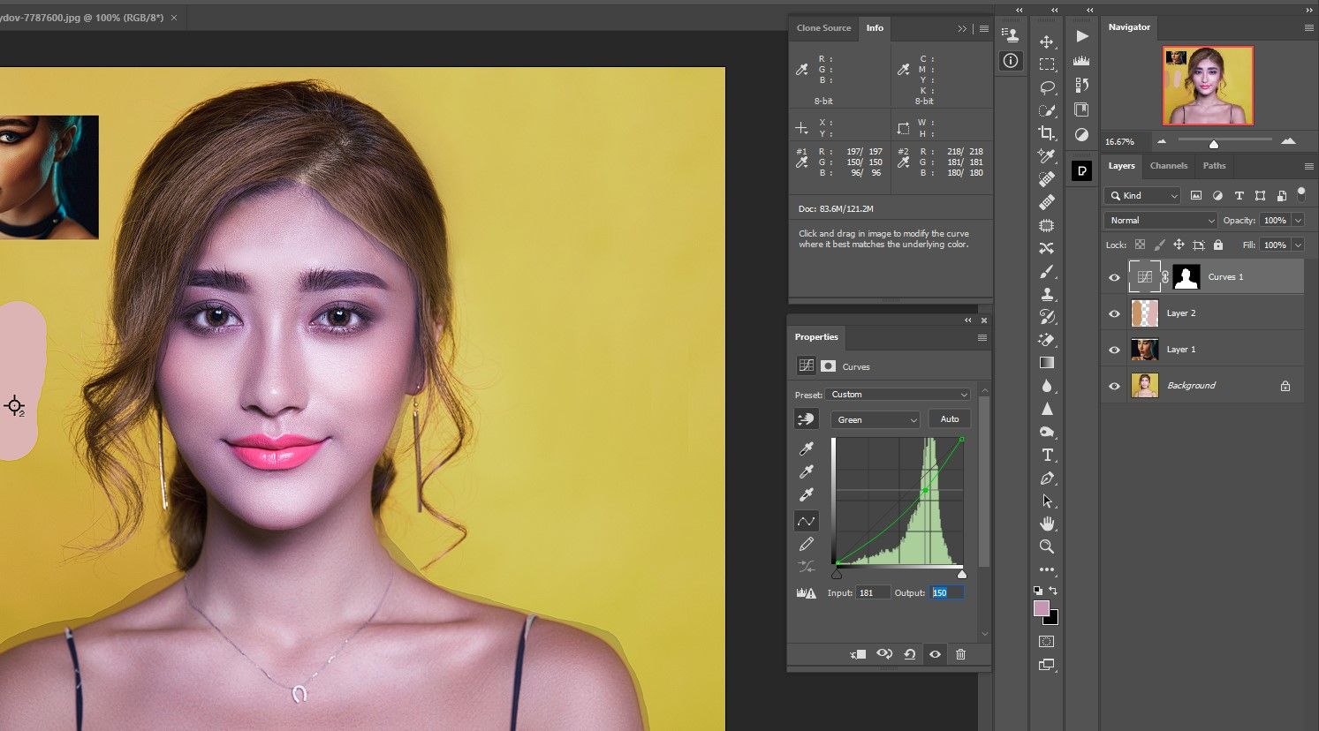Open the Properties panel flyout menu

(982, 337)
